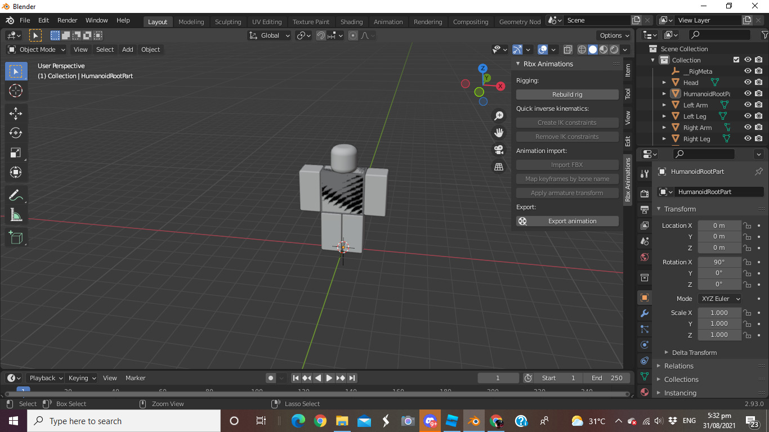Open Output properties printer icon

pyautogui.click(x=645, y=210)
